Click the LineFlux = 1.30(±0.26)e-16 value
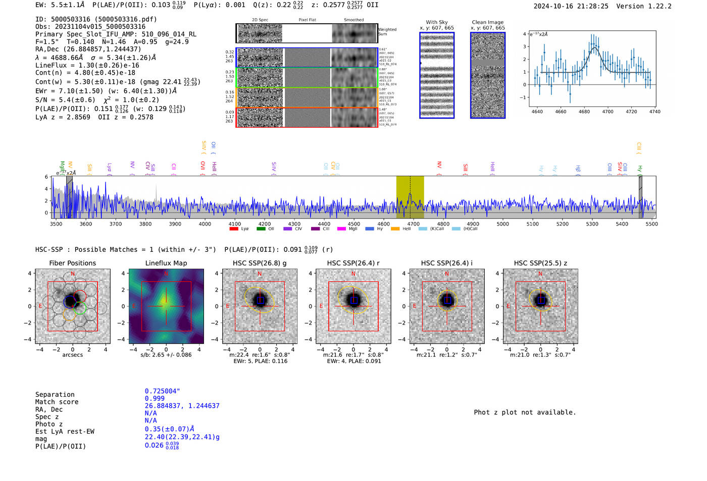The height and width of the screenshot is (481, 707). click(87, 65)
